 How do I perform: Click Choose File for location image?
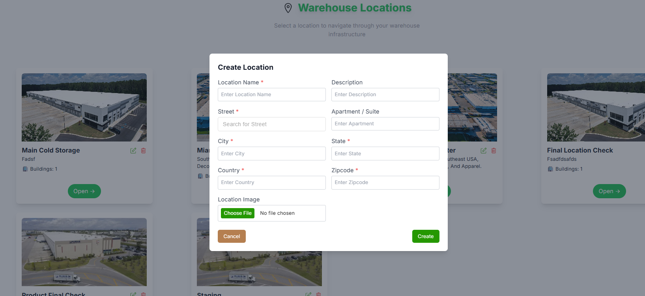tap(237, 213)
